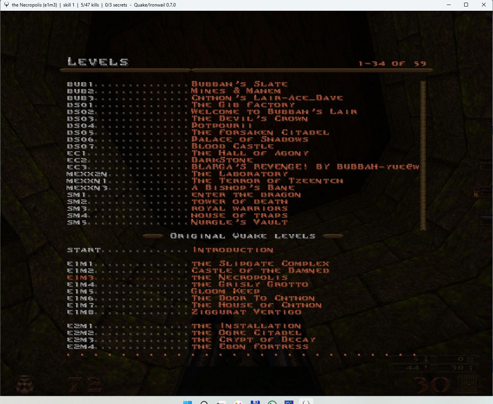Viewport: 493px width, 404px height.
Task: Load E2M4 The Ebon Fortress
Action: pyautogui.click(x=188, y=346)
